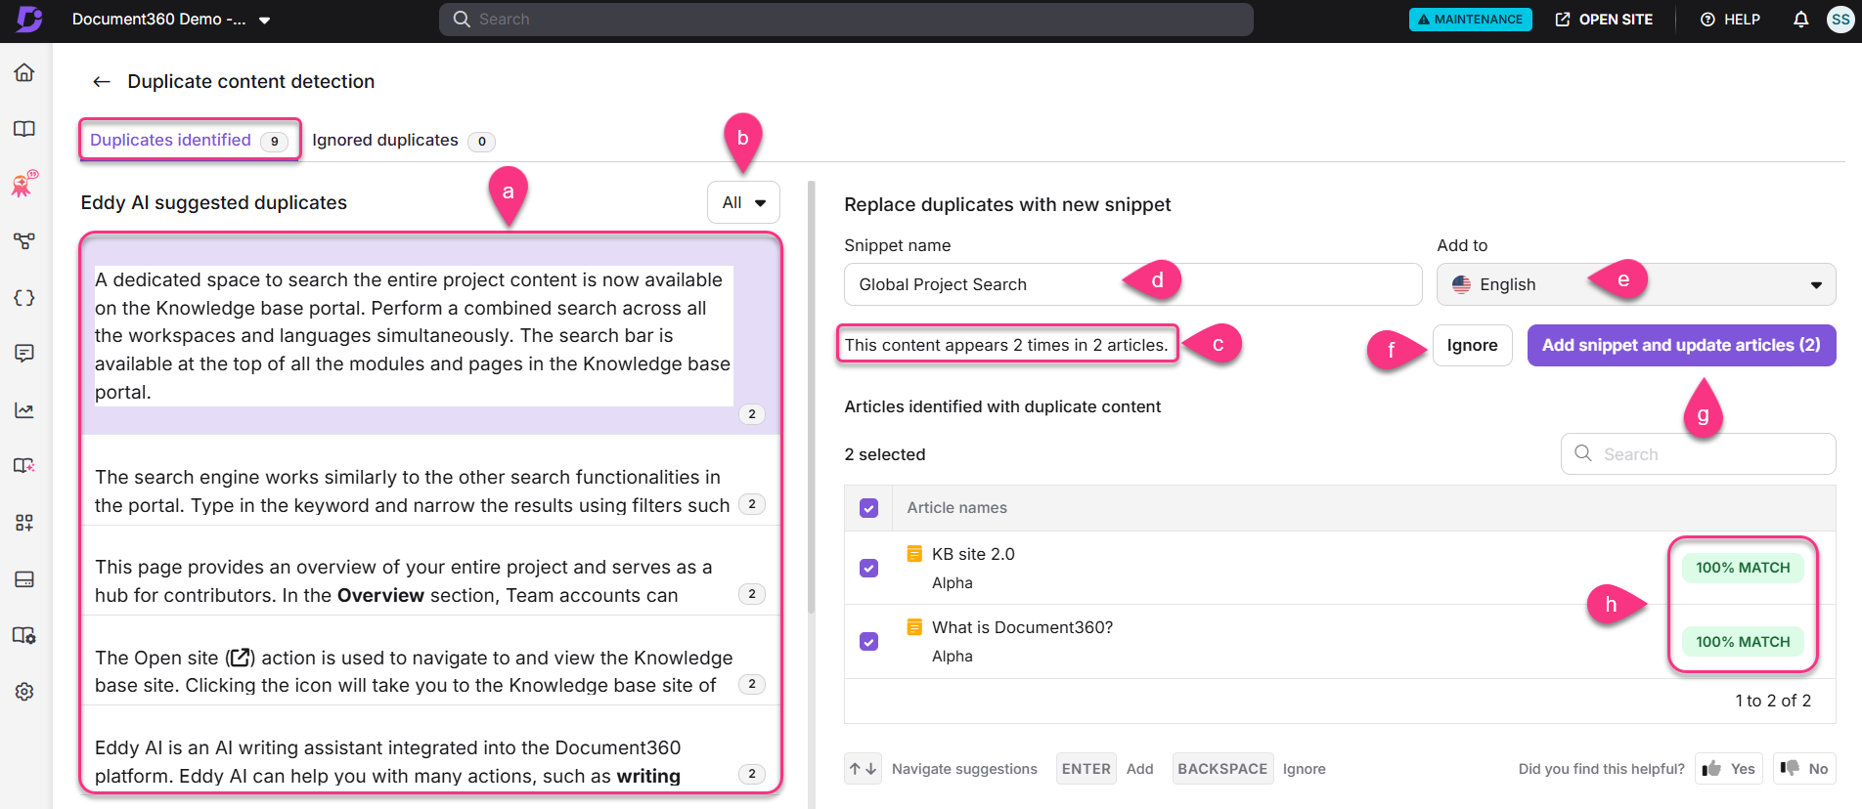Open the Documentation book icon in sidebar

point(24,129)
